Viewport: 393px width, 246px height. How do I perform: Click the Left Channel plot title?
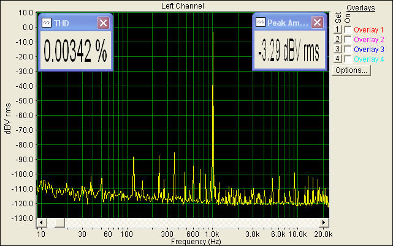[x=183, y=6]
